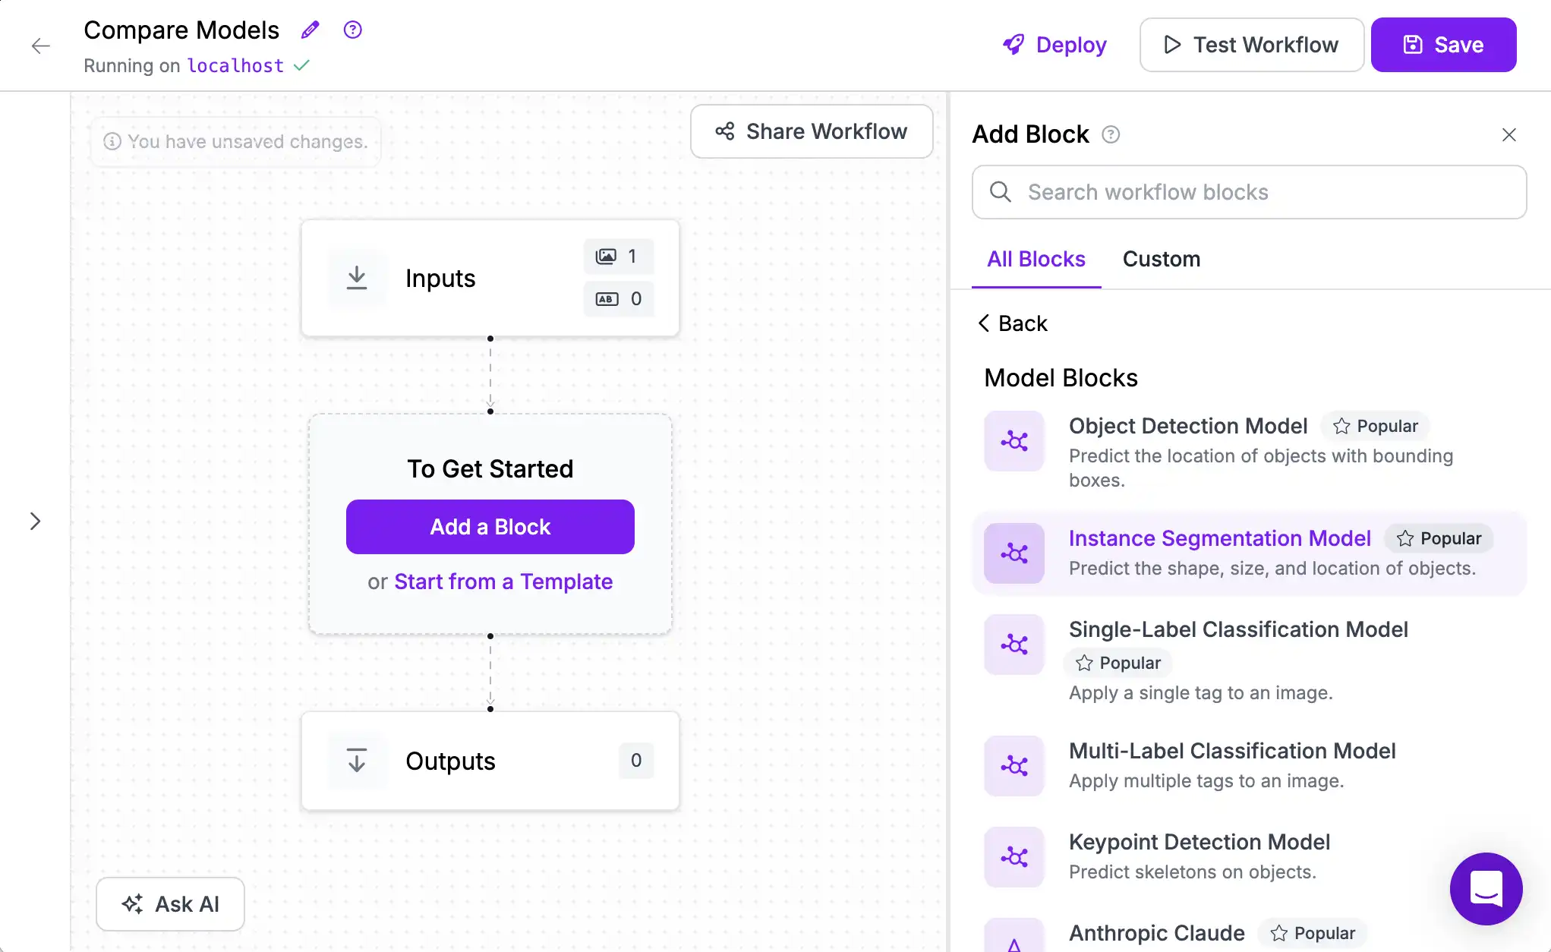Toggle the workflow info help icon
Viewport: 1551px width, 952px height.
(352, 30)
